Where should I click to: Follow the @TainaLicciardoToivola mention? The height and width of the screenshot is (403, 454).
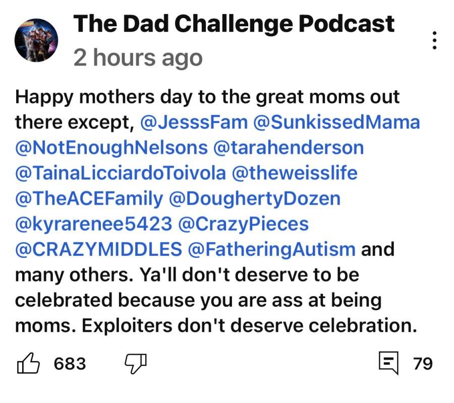pyautogui.click(x=121, y=173)
